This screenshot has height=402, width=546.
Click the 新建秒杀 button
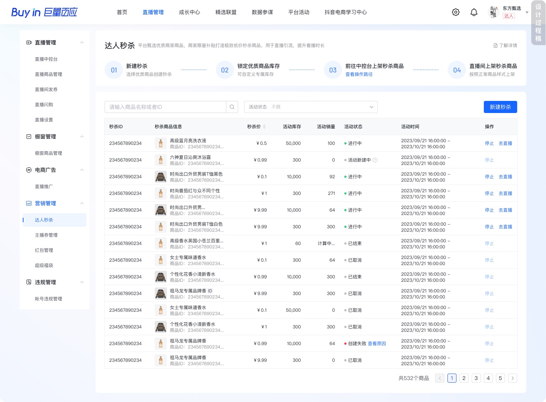coord(500,107)
